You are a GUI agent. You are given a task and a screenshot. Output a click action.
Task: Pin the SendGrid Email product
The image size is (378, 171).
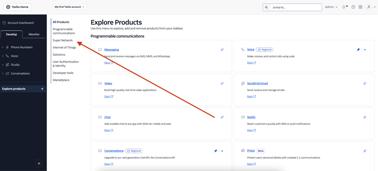click(364, 83)
